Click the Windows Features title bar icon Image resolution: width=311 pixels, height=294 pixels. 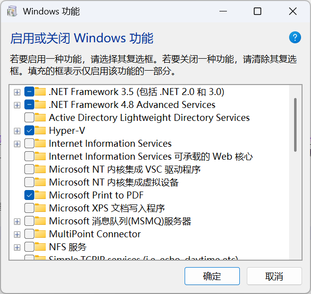[x=12, y=11]
